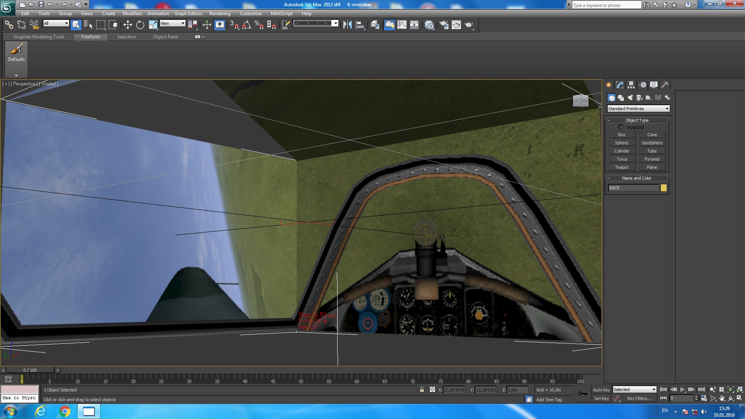Viewport: 745px width, 419px height.
Task: Open the Standard Primitives dropdown
Action: pyautogui.click(x=638, y=109)
